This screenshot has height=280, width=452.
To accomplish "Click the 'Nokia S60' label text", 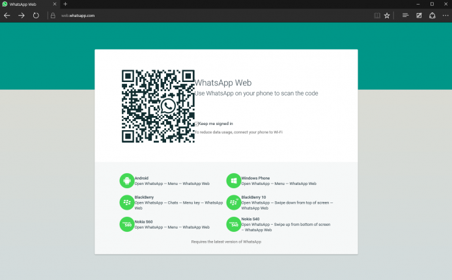I will coord(143,222).
